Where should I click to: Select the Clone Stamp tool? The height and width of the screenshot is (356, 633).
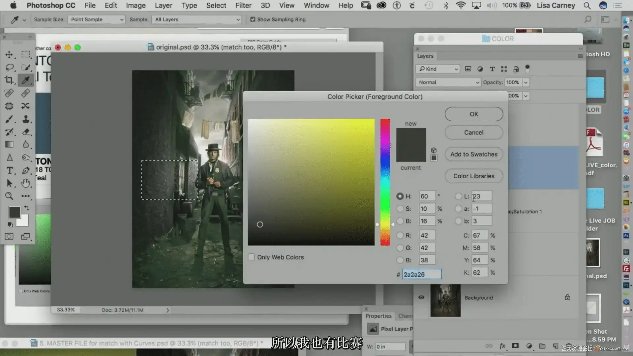coord(26,119)
